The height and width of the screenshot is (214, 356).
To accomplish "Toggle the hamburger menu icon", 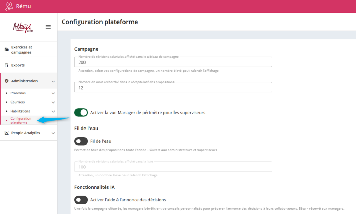I will point(48,27).
